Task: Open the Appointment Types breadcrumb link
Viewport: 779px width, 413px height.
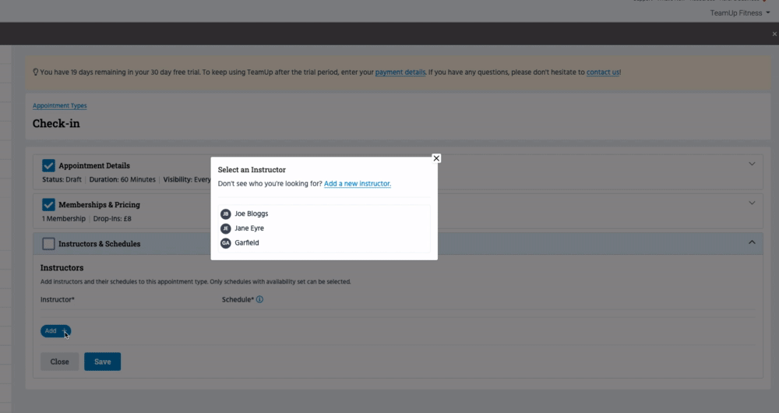Action: (60, 106)
